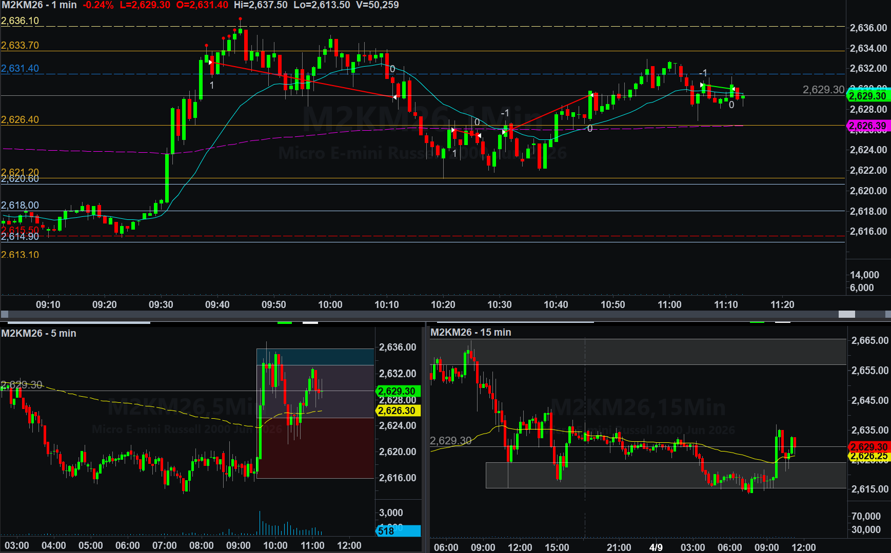Viewport: 891px width, 553px height.
Task: Click the green 2,629.30 last price tag
Action: 868,96
